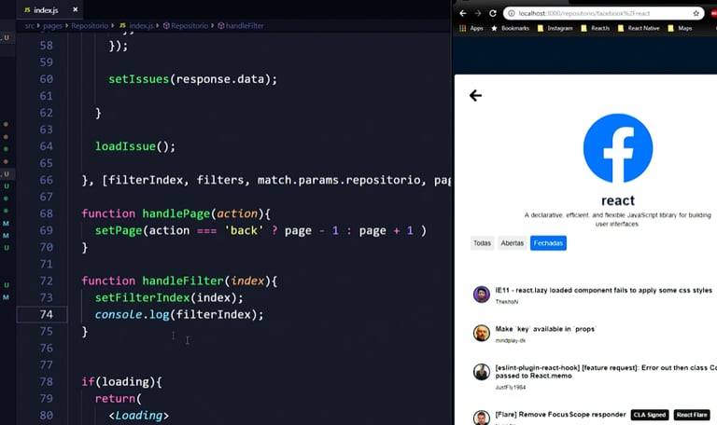Open the "Make key available in props" issue
The height and width of the screenshot is (425, 717).
(546, 329)
